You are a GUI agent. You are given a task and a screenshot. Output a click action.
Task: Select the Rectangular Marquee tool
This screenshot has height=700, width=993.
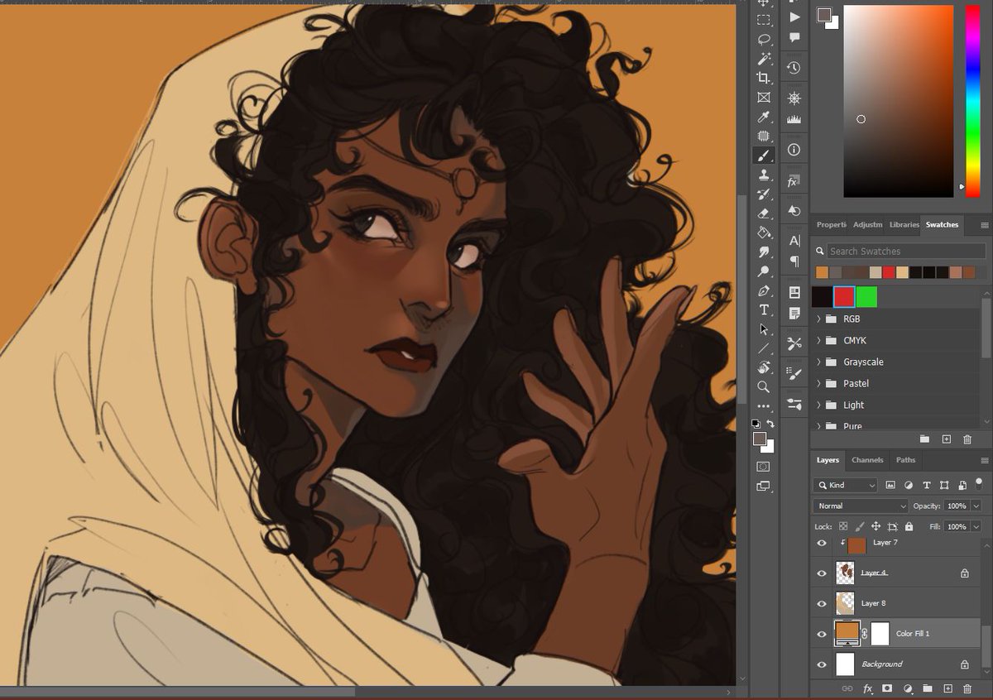pyautogui.click(x=764, y=20)
